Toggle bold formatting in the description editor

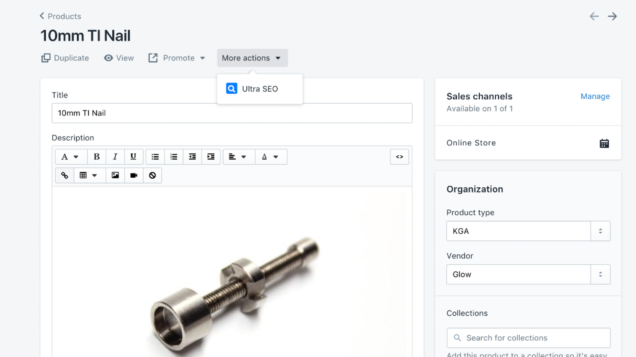tap(97, 157)
